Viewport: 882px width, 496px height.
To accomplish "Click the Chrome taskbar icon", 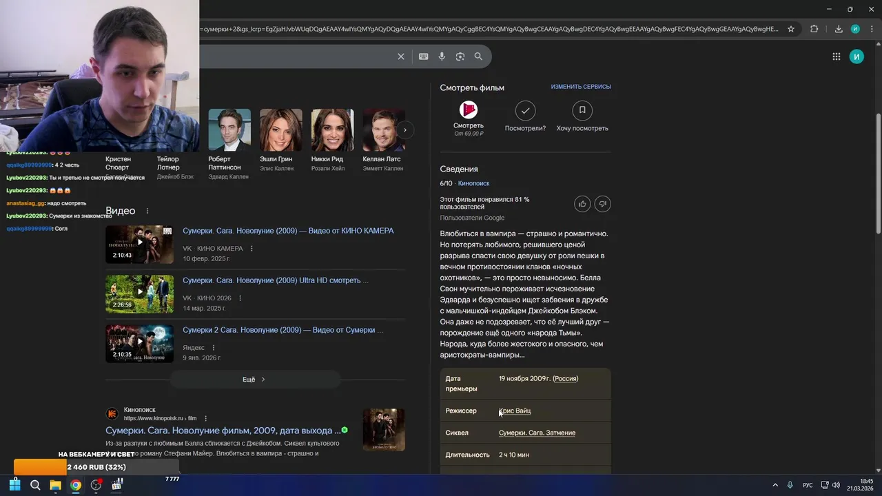I will [76, 485].
